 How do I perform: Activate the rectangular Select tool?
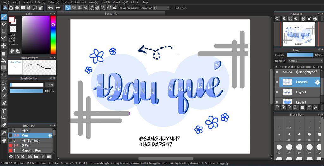click(4, 75)
